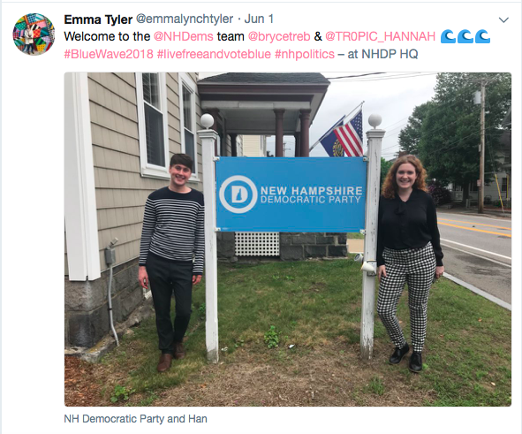Open the Jun 1 tweet timestamp
This screenshot has width=522, height=434.
[x=259, y=19]
